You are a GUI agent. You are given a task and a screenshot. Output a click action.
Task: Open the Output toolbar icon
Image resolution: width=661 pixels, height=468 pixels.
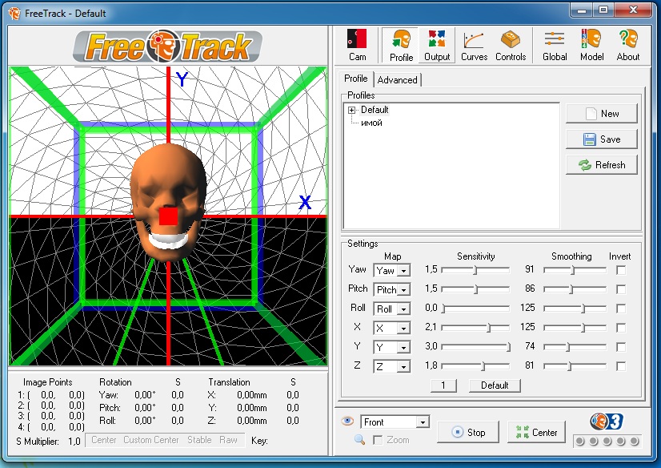click(437, 45)
